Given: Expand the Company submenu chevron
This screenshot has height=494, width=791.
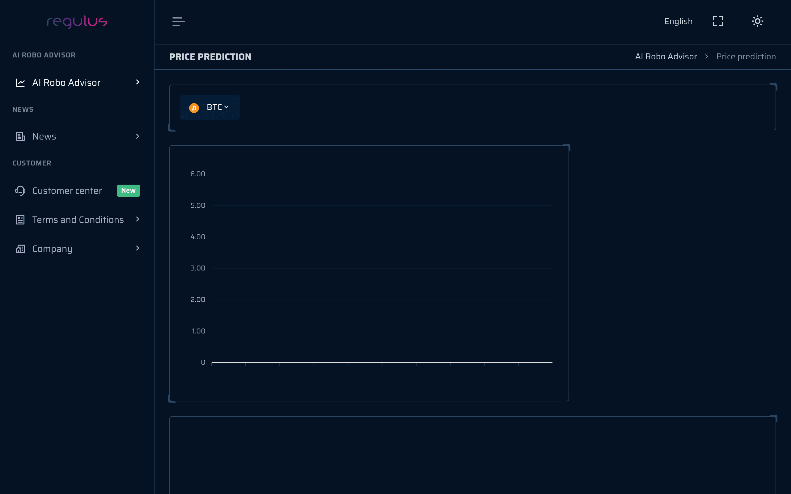Looking at the screenshot, I should pyautogui.click(x=137, y=248).
